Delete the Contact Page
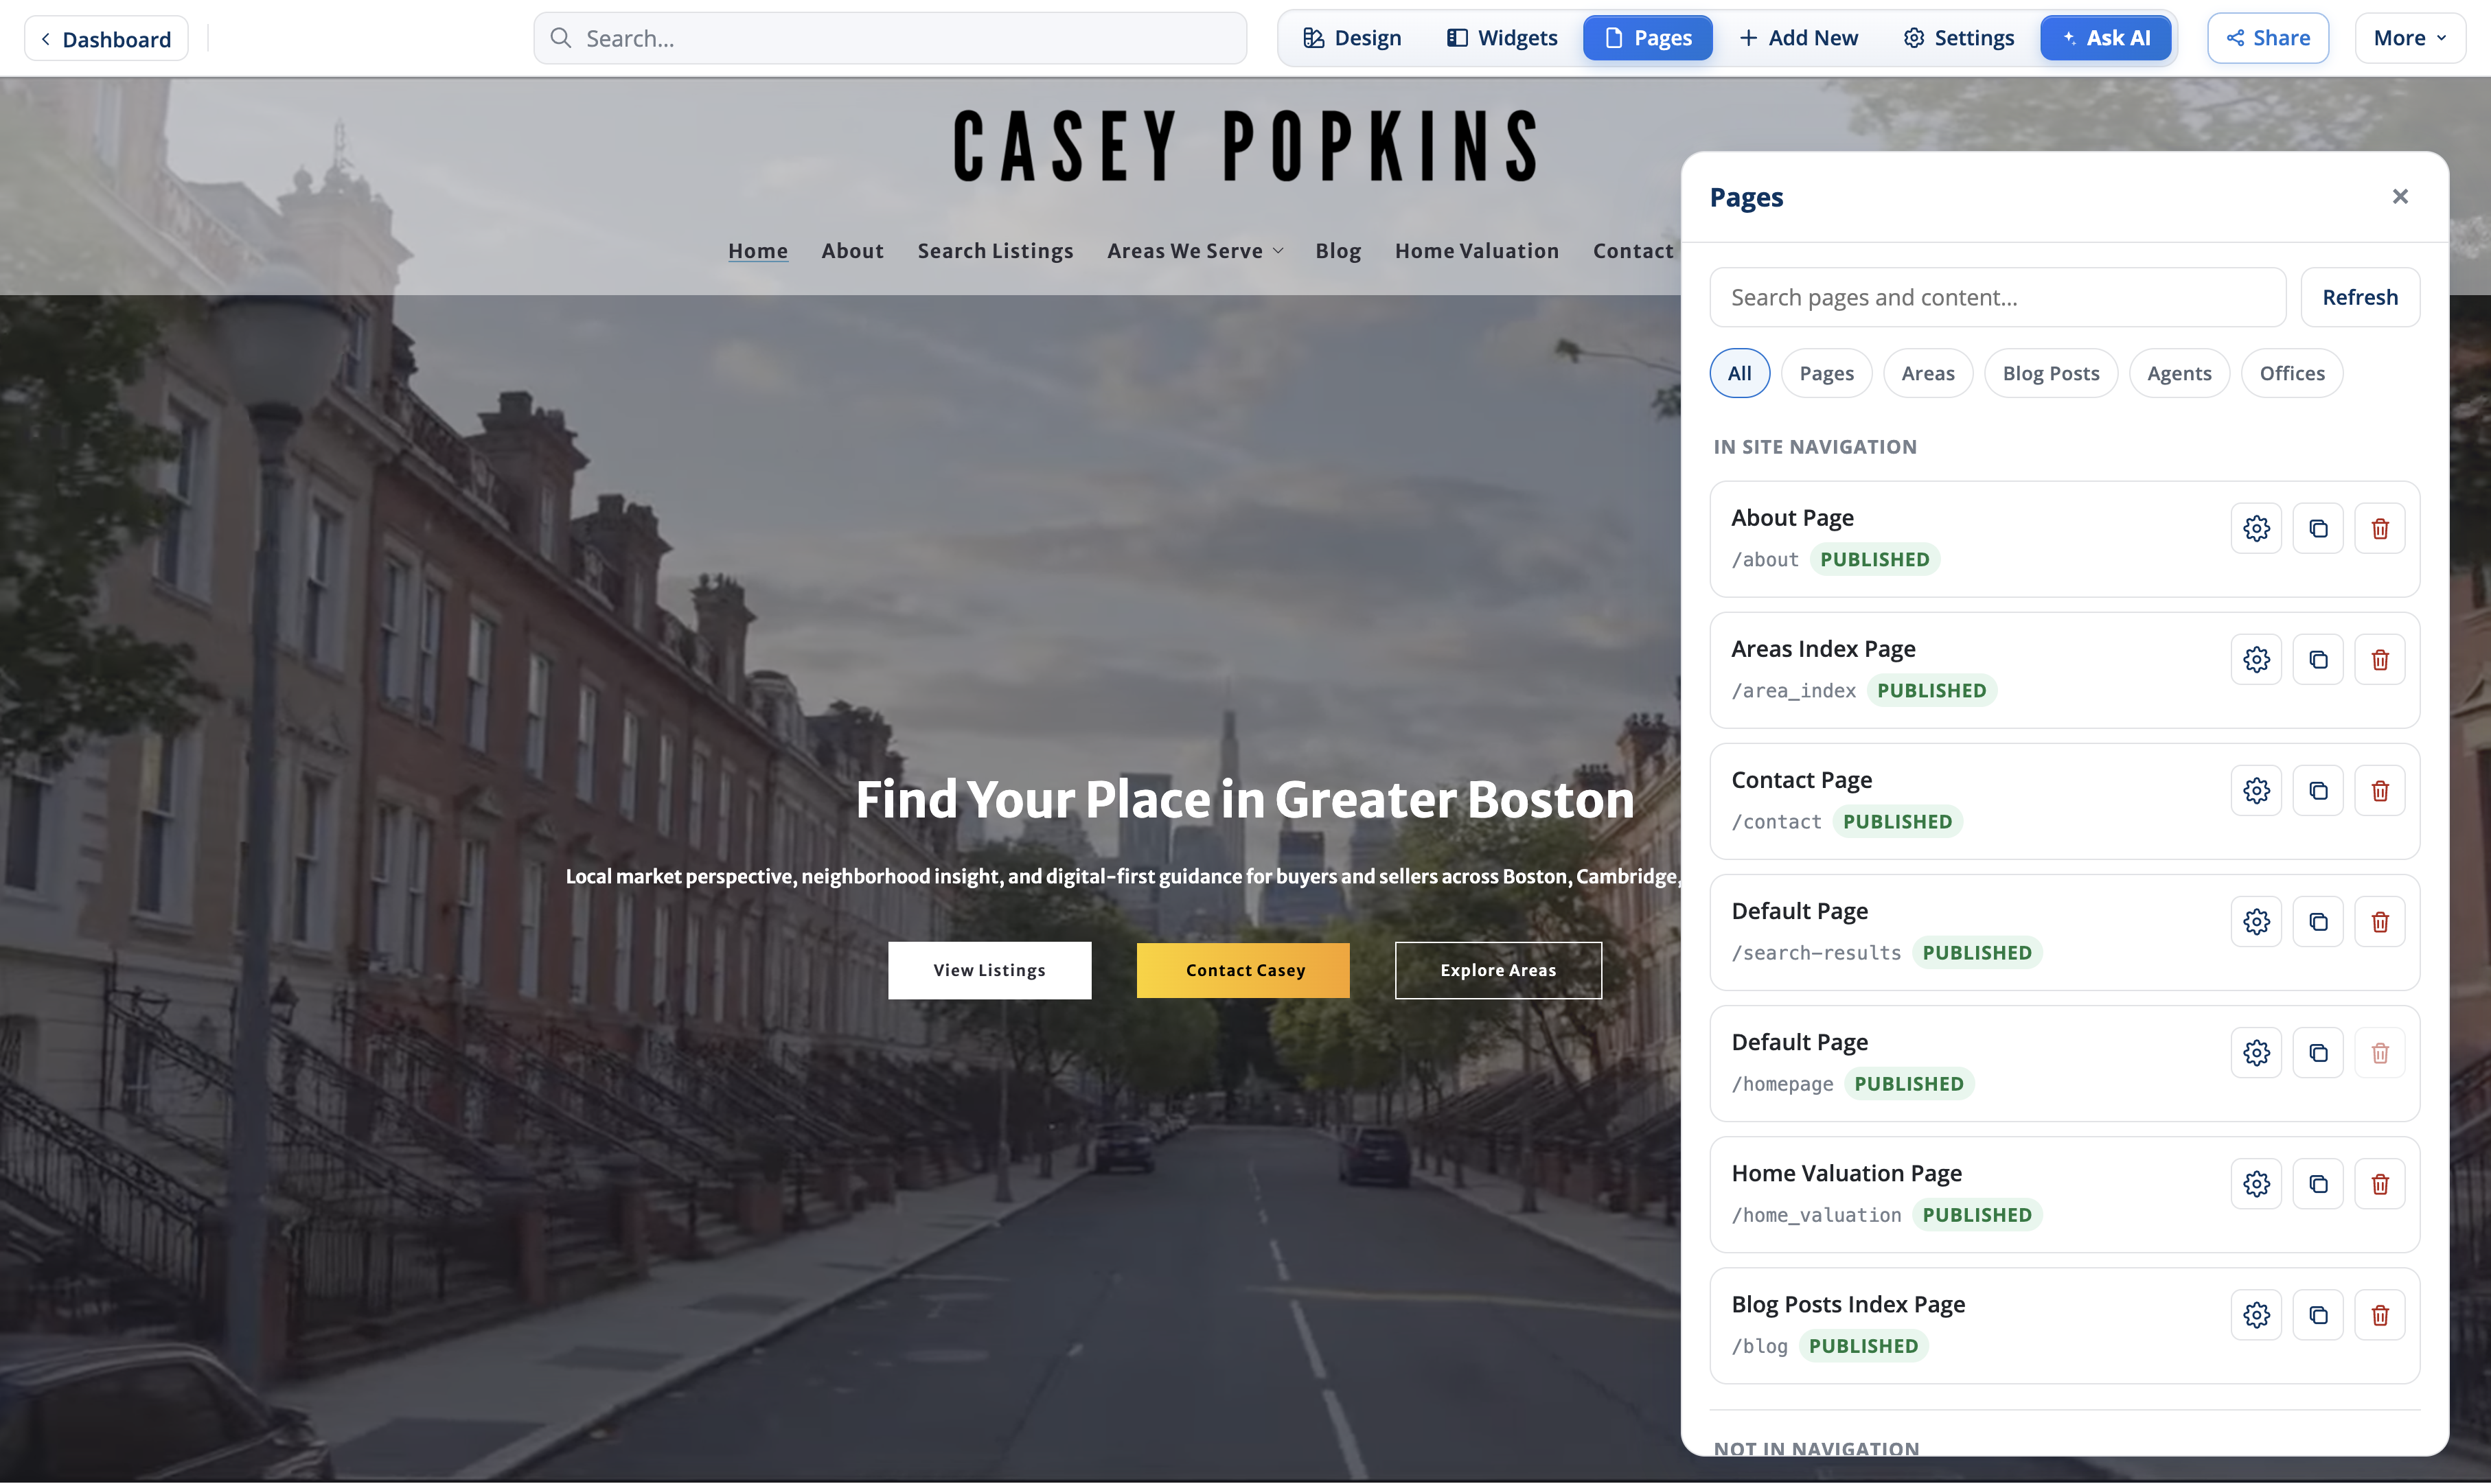This screenshot has height=1484, width=2491. 2380,790
